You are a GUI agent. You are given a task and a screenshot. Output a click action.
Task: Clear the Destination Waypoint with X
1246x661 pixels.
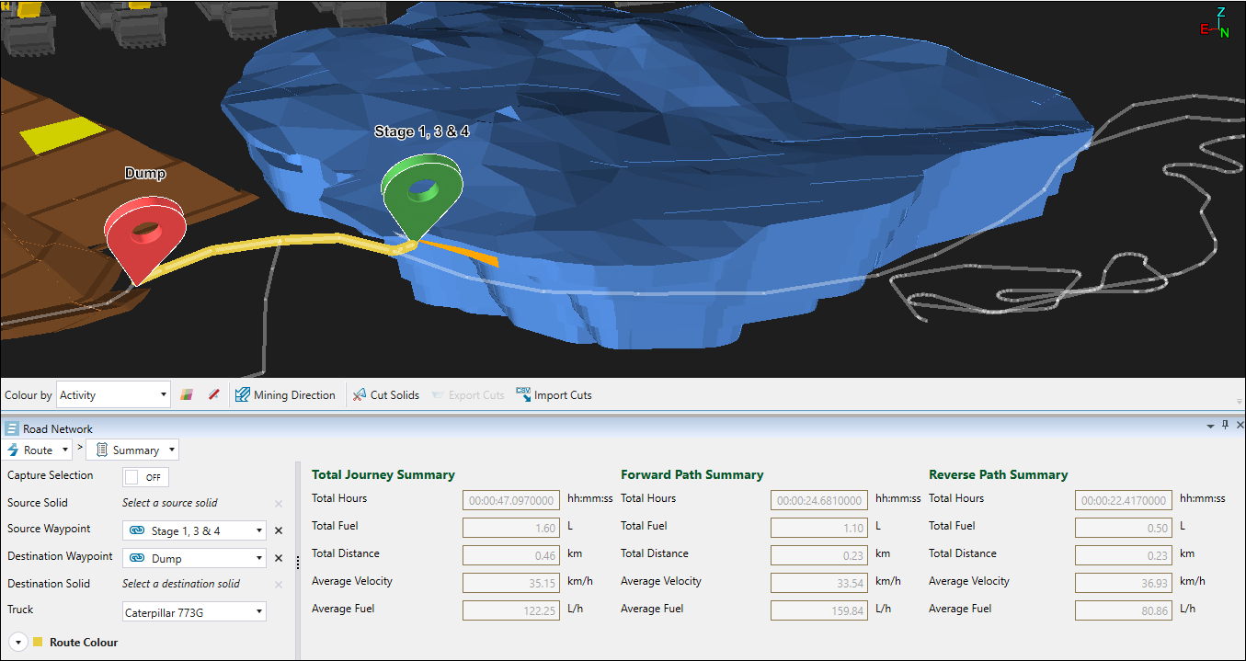(x=279, y=558)
